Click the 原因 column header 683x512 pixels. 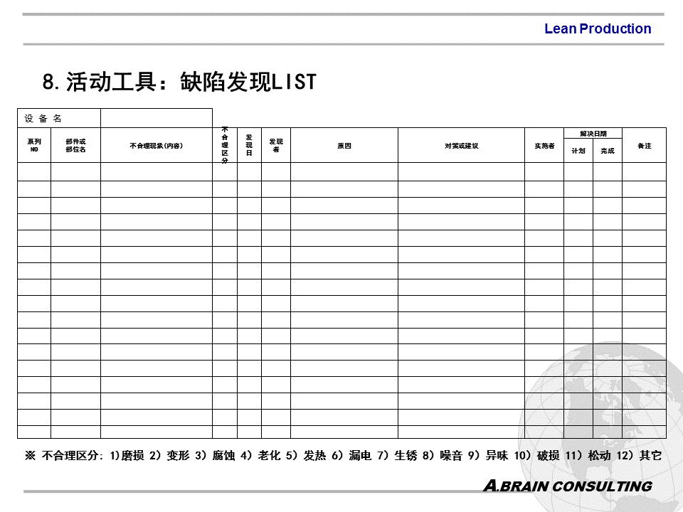coord(344,146)
